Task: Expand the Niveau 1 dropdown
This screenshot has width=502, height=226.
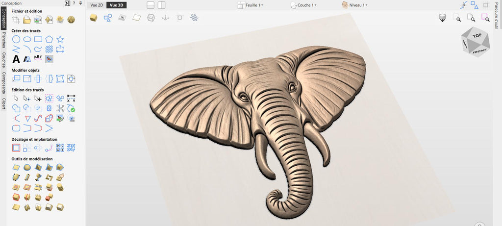Action: 354,5
